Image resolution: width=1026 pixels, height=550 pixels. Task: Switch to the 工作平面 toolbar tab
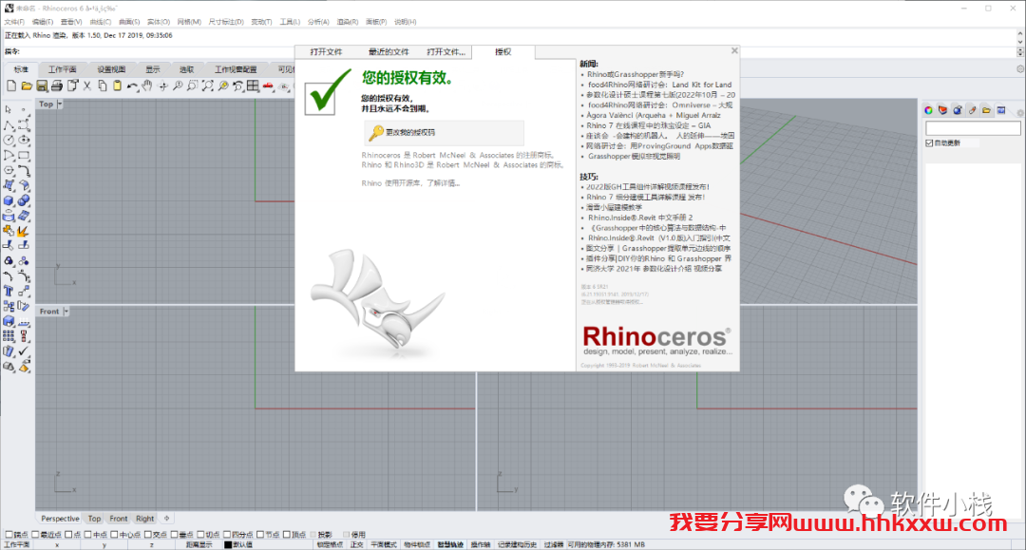pos(62,69)
